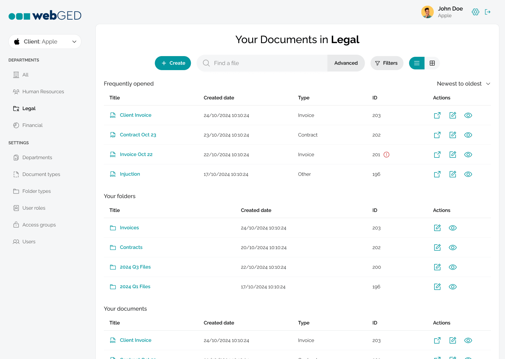
Task: Open Client Invoice in new window icon, Frequently opened
Action: pos(437,115)
